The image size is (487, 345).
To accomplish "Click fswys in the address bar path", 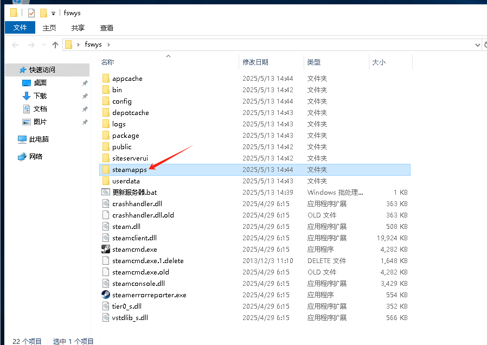I will [x=93, y=44].
